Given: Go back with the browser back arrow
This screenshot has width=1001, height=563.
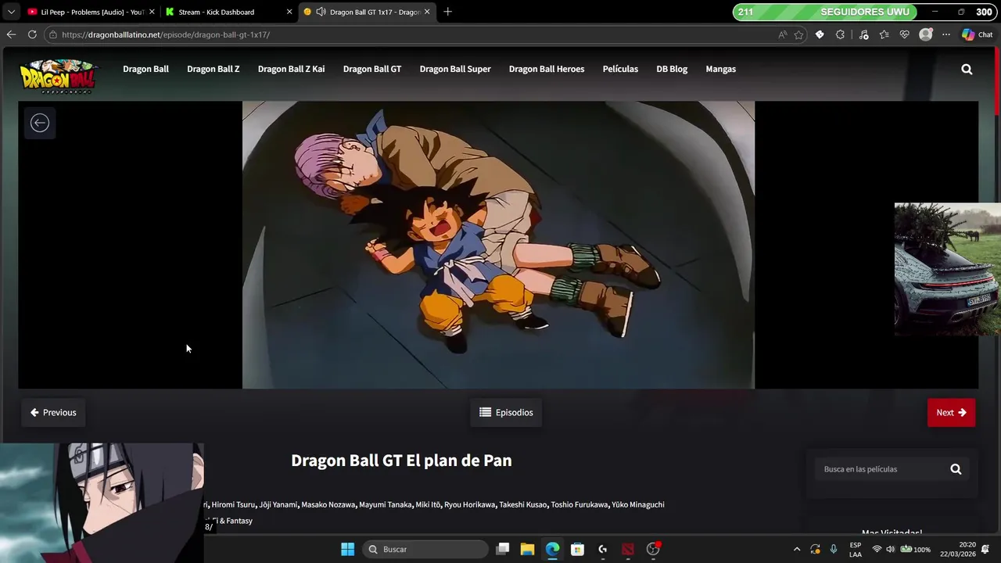Looking at the screenshot, I should click(11, 34).
